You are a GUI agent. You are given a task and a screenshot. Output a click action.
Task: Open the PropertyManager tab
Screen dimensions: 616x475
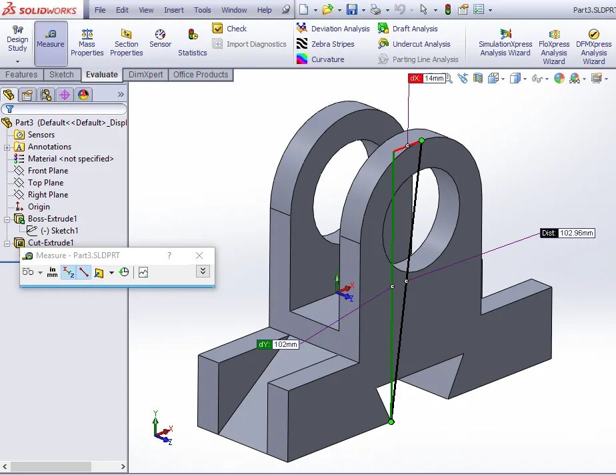[x=27, y=95]
